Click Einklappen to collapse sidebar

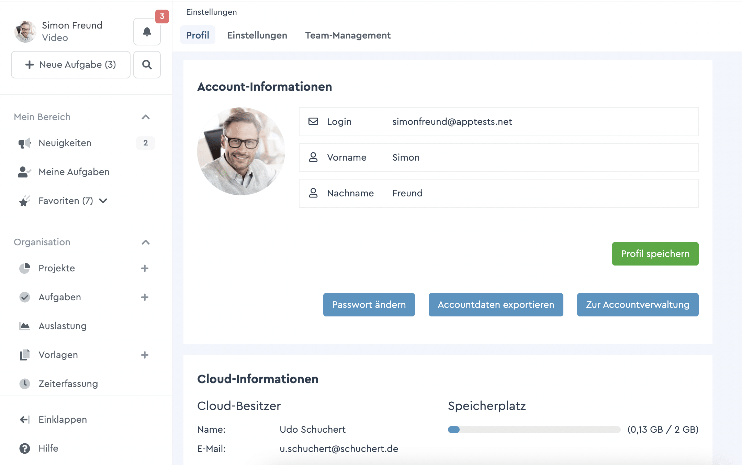click(63, 420)
